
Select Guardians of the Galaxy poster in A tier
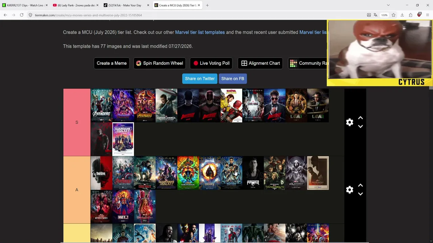tap(166, 173)
